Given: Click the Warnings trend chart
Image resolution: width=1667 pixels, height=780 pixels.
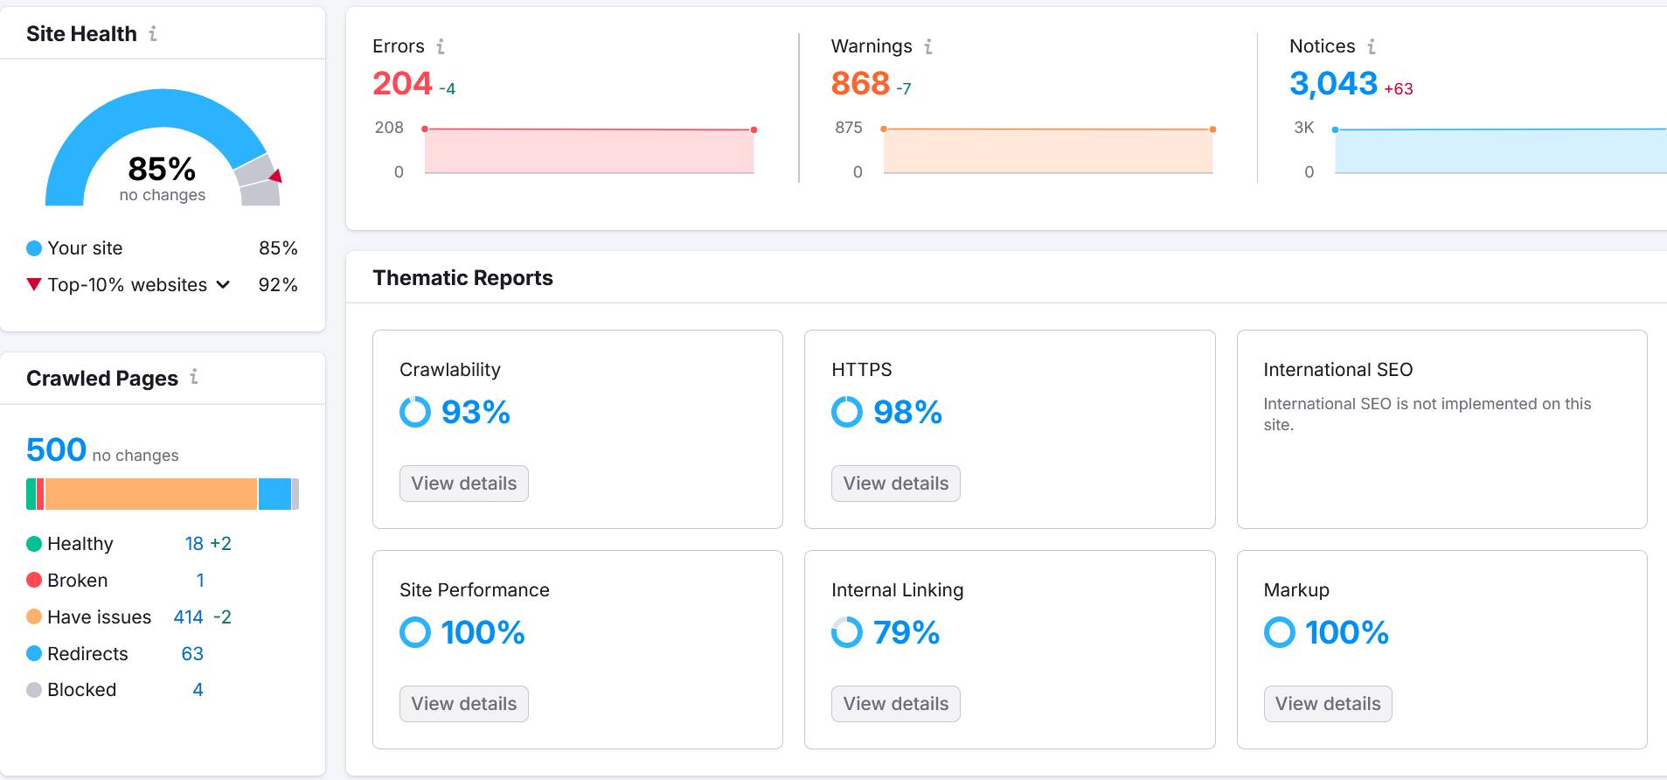Looking at the screenshot, I should (1048, 150).
